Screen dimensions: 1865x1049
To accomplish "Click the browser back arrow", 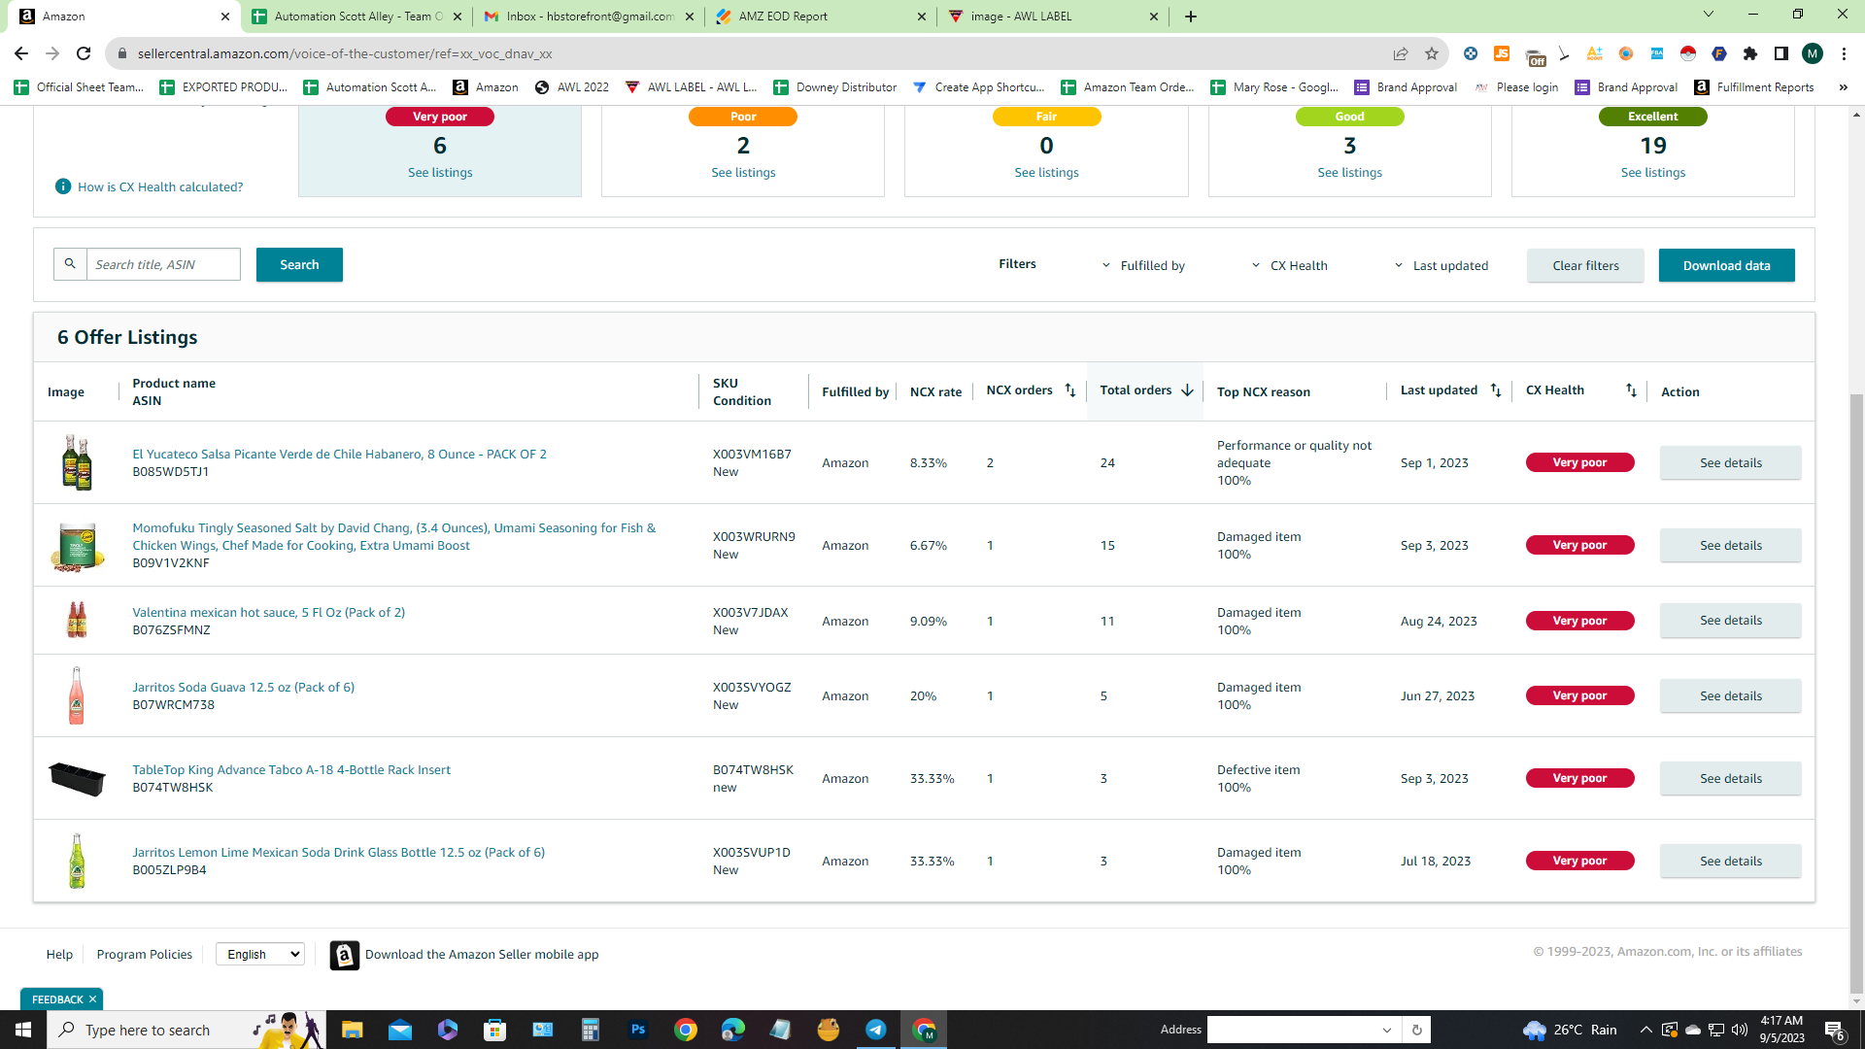I will pyautogui.click(x=21, y=53).
